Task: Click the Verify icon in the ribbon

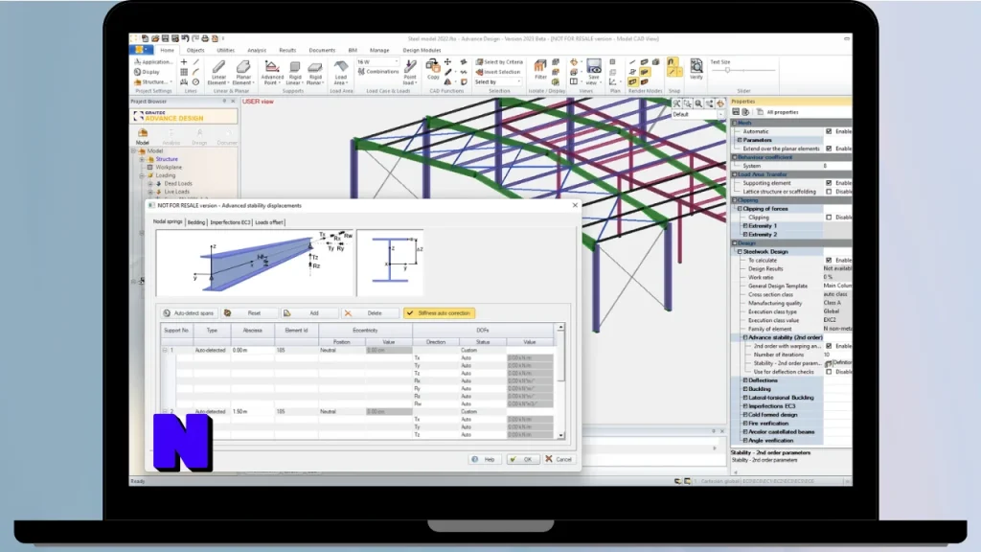Action: [696, 66]
